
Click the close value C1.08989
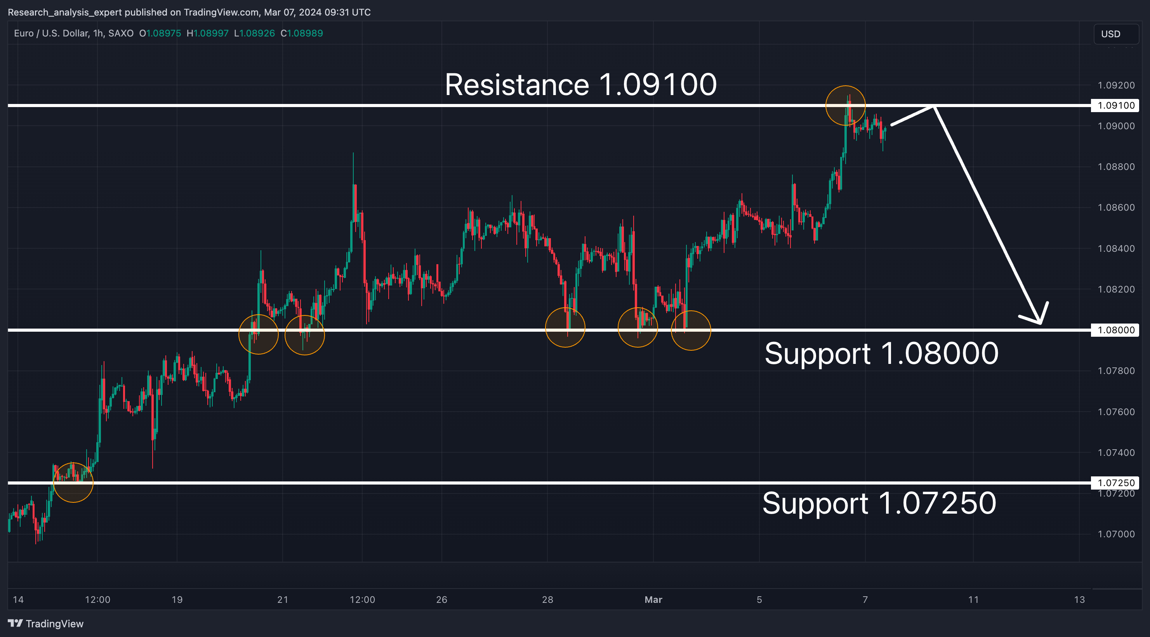[x=301, y=33]
